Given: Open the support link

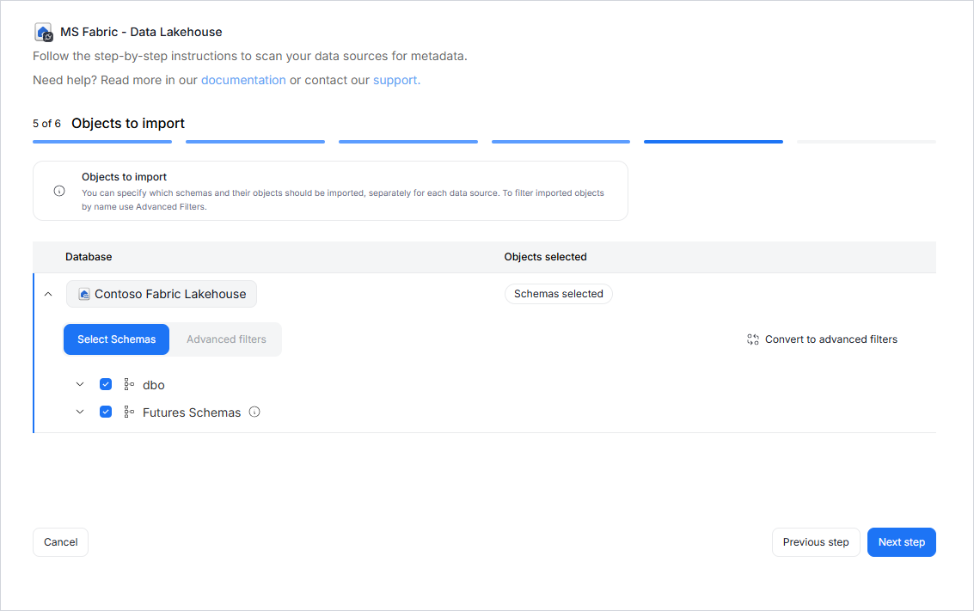Looking at the screenshot, I should pos(395,80).
